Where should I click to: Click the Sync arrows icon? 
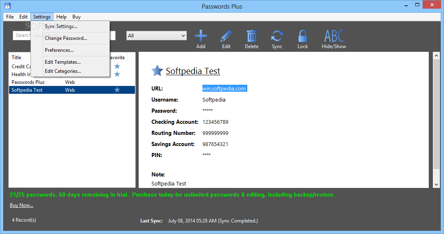click(277, 36)
